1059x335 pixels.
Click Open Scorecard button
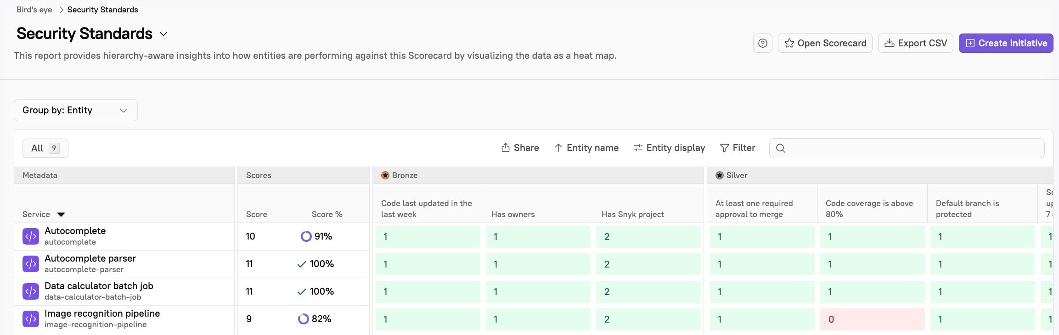click(x=825, y=43)
